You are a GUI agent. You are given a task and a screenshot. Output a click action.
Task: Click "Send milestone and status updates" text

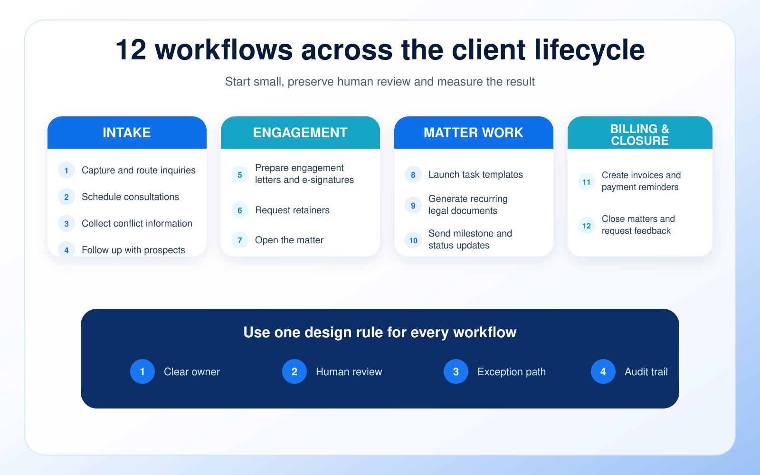tap(470, 239)
